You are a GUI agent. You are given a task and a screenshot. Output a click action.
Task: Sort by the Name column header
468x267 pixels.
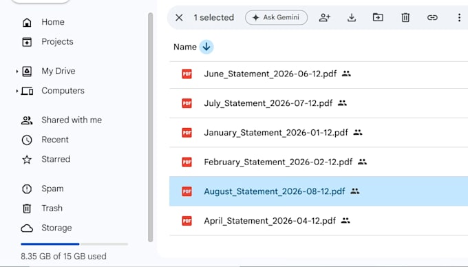184,47
